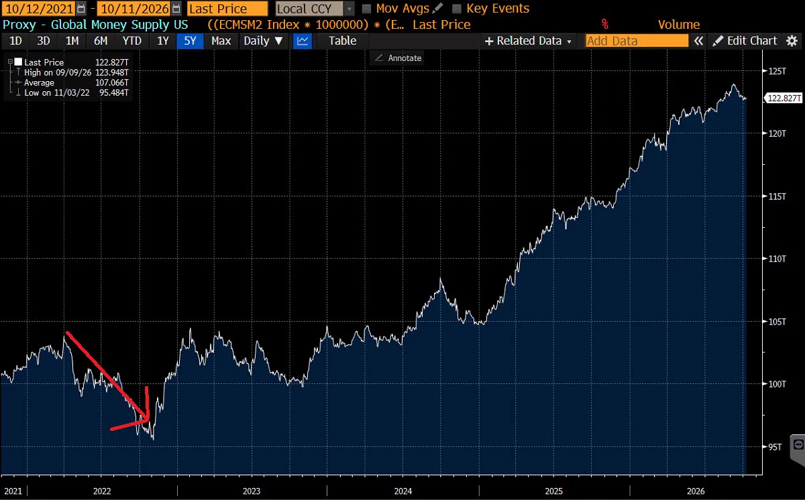Click the Annotate button
The image size is (805, 500).
[398, 58]
